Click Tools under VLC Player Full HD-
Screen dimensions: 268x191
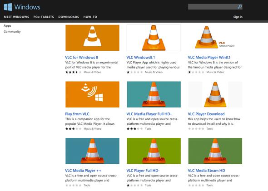pyautogui.click(x=148, y=185)
